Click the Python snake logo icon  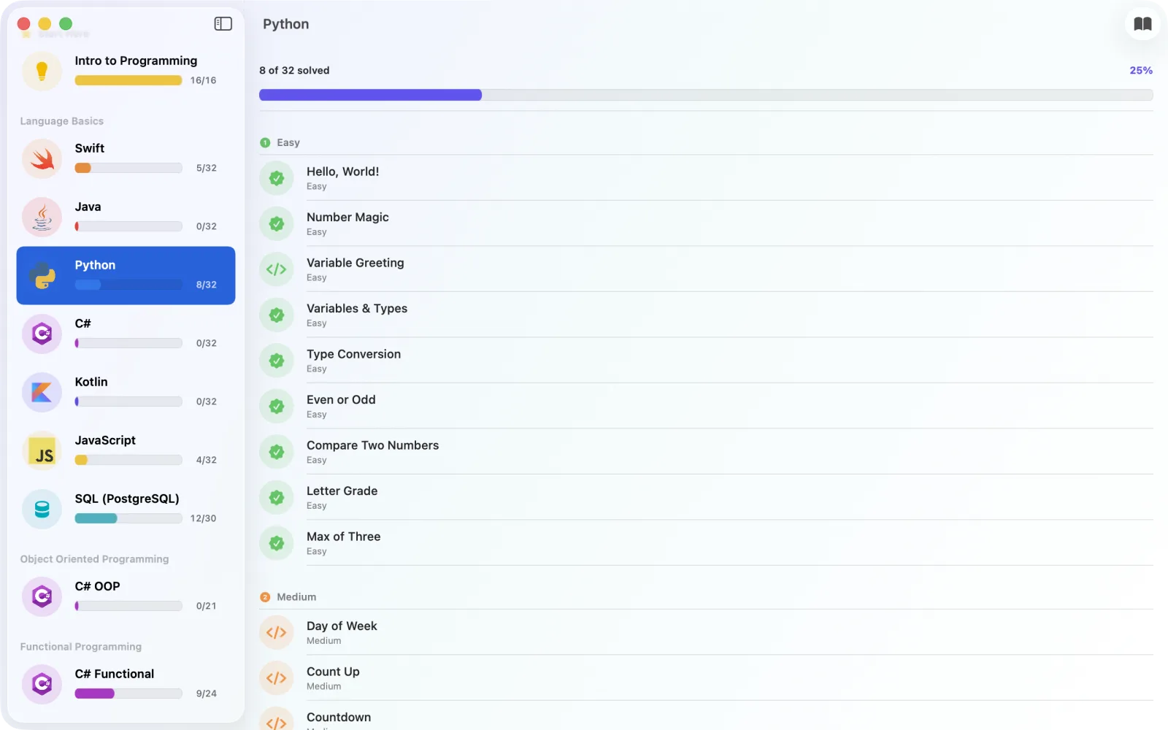(x=42, y=275)
